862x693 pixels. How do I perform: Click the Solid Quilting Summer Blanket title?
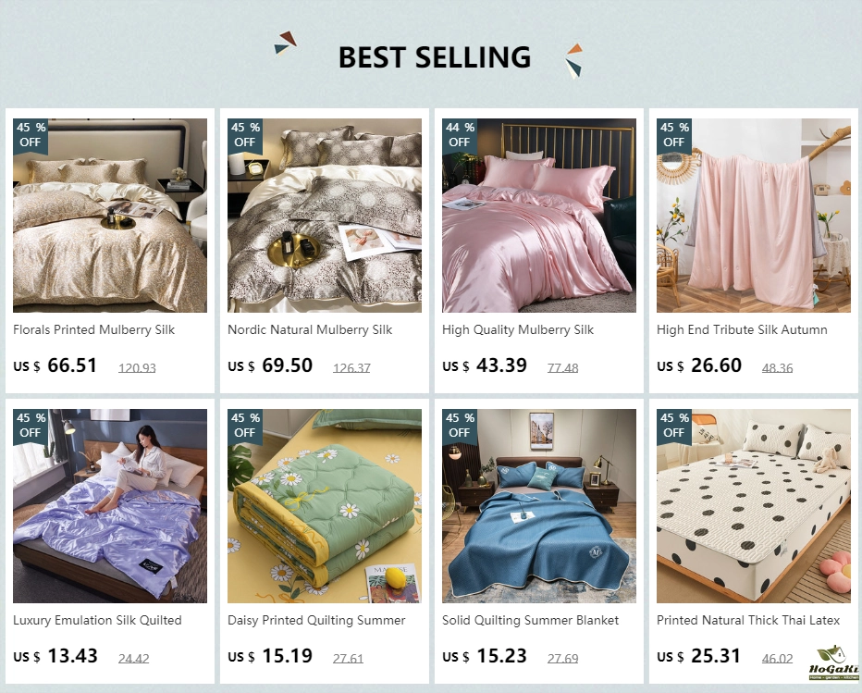pyautogui.click(x=531, y=621)
